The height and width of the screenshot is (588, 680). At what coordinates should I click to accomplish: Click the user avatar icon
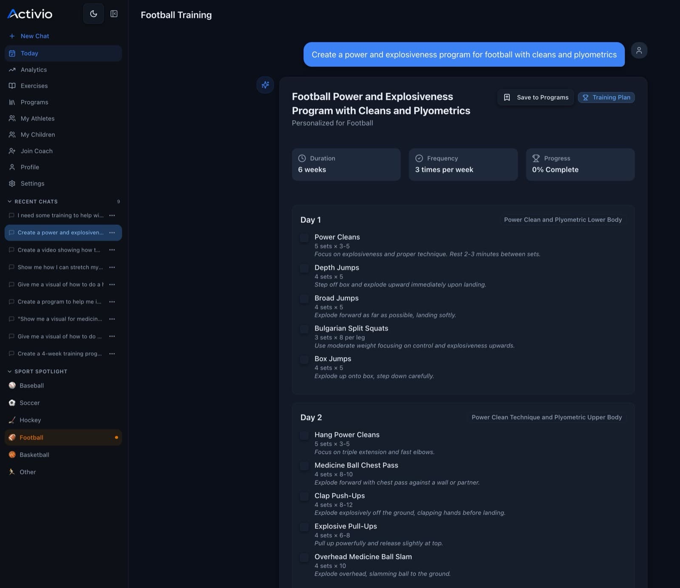tap(639, 51)
